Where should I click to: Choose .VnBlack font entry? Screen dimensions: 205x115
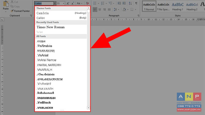pyautogui.click(x=61, y=103)
